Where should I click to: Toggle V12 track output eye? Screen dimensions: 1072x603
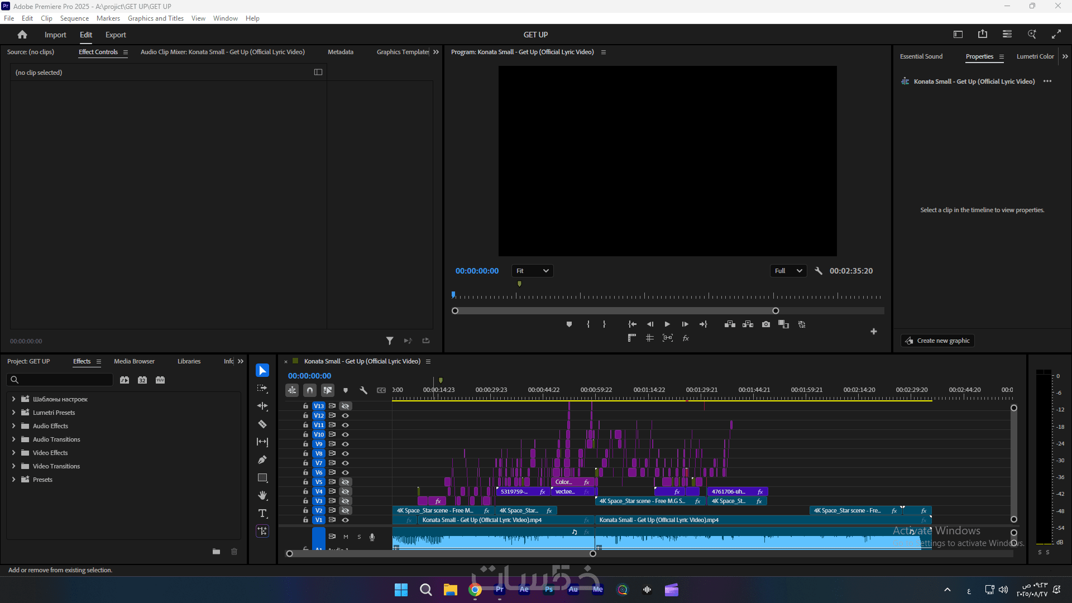click(346, 415)
